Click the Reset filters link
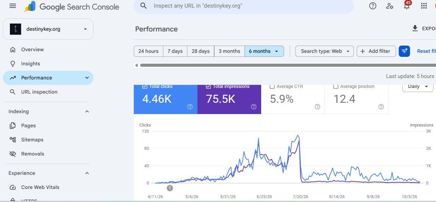The width and height of the screenshot is (436, 202). [426, 51]
